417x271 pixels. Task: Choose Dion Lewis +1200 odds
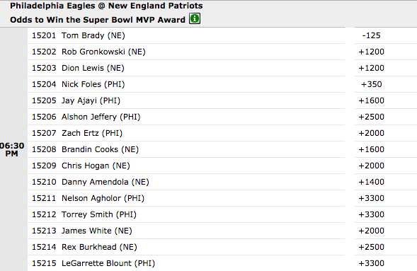pyautogui.click(x=371, y=68)
